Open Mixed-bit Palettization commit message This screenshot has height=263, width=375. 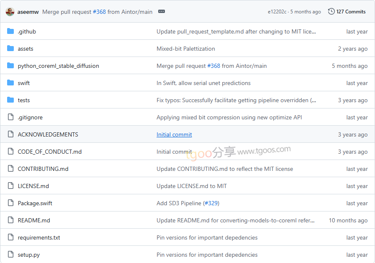point(185,49)
